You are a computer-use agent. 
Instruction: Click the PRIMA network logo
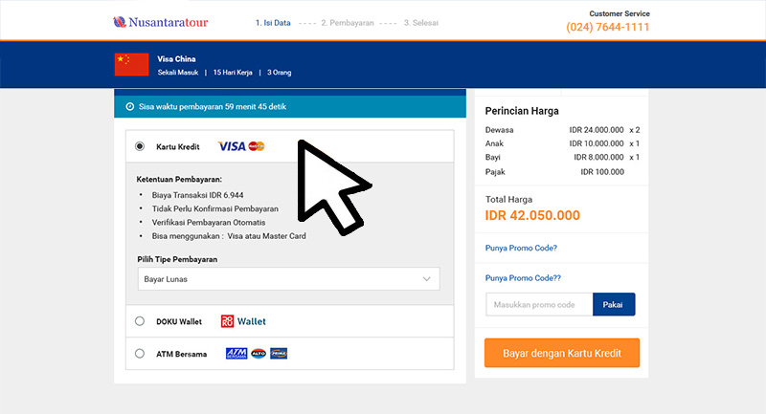click(x=279, y=354)
